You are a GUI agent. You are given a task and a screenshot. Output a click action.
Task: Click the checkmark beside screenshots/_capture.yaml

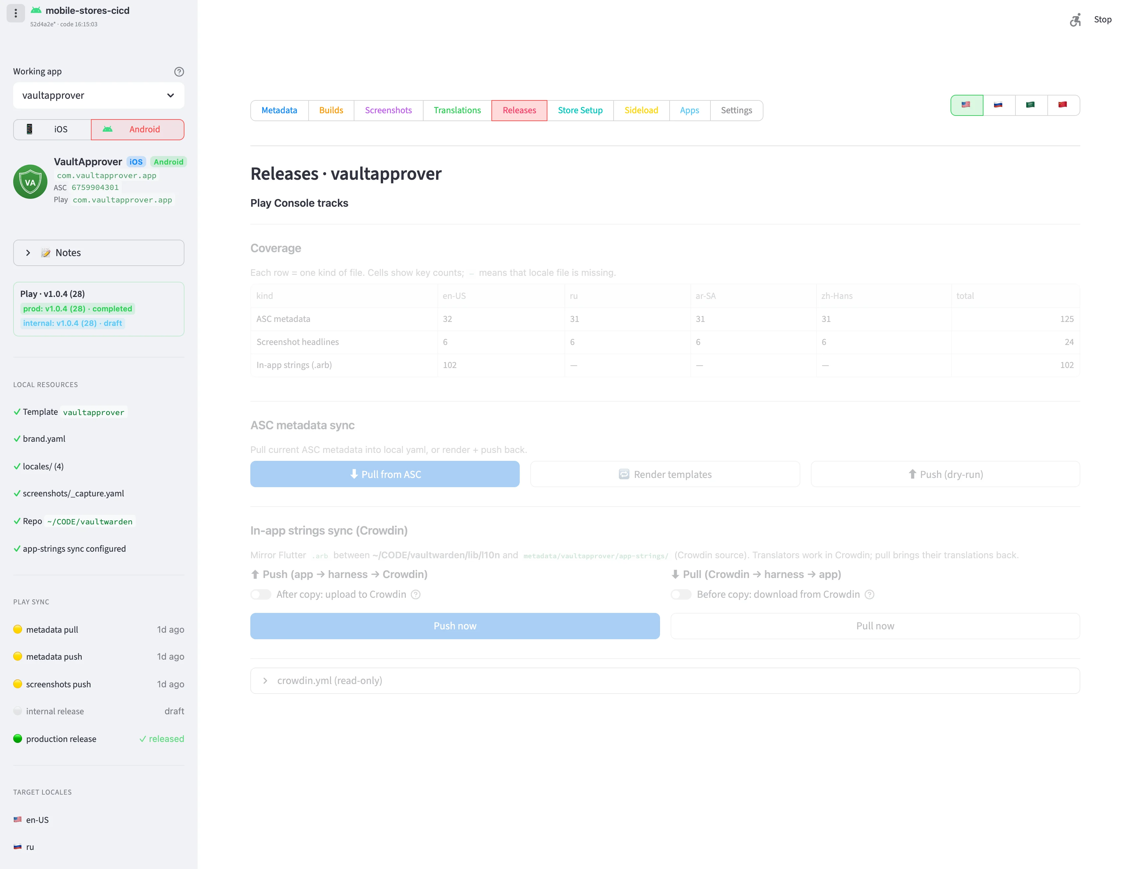coord(17,493)
